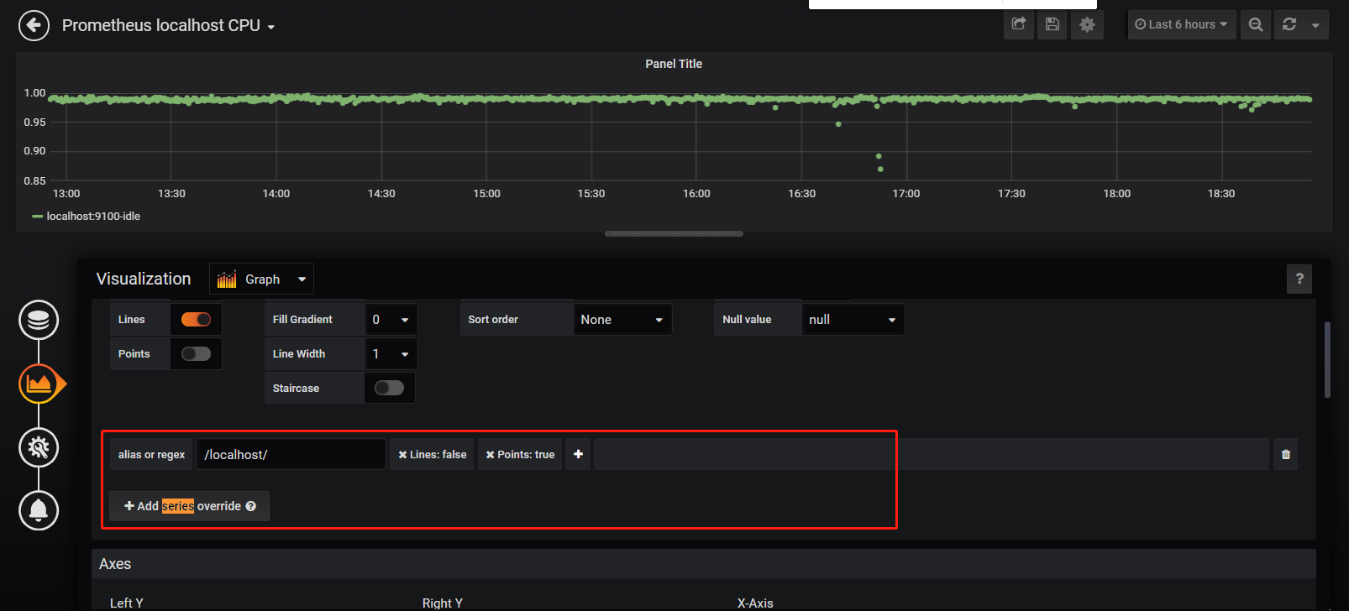1349x611 pixels.
Task: Open dashboard settings gear icon
Action: coord(1087,24)
